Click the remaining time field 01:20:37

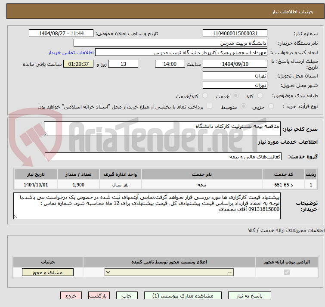pyautogui.click(x=78, y=64)
